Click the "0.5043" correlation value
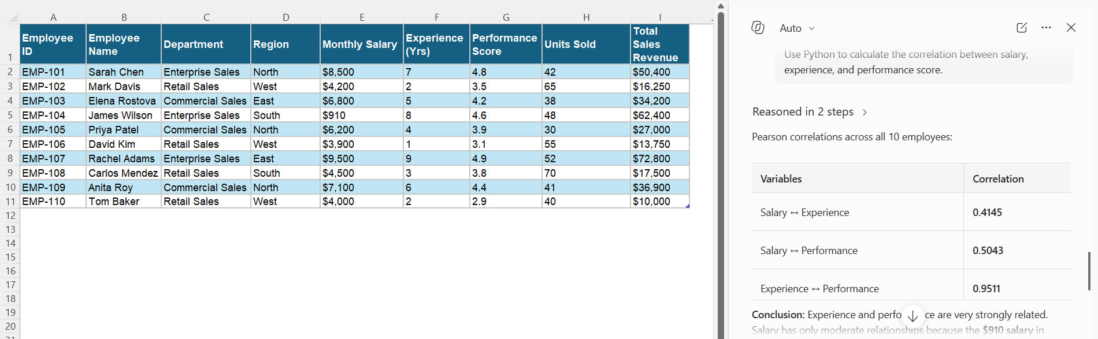Viewport: 1098px width, 339px height. point(988,251)
